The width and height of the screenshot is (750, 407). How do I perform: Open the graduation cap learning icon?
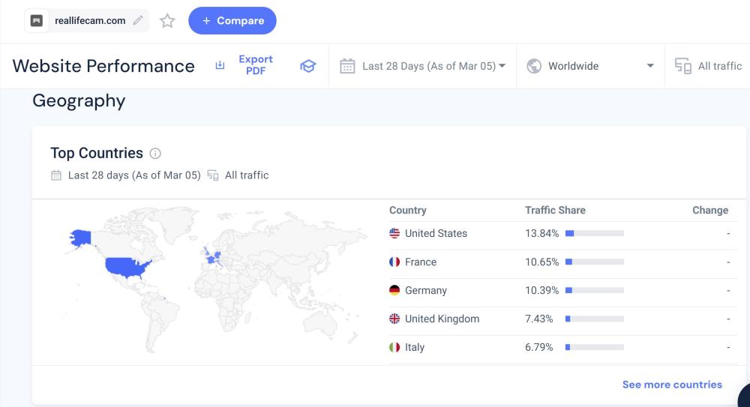(307, 66)
